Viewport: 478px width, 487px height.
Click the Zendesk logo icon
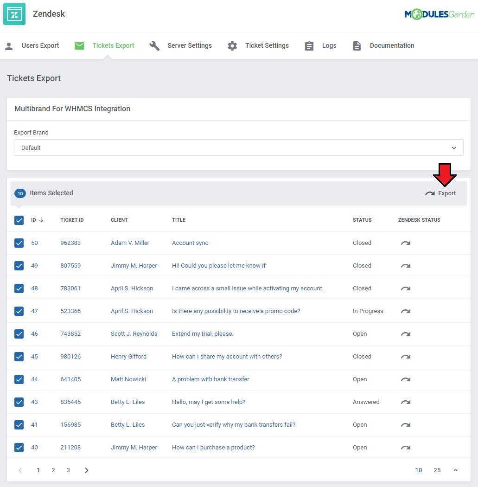(14, 14)
